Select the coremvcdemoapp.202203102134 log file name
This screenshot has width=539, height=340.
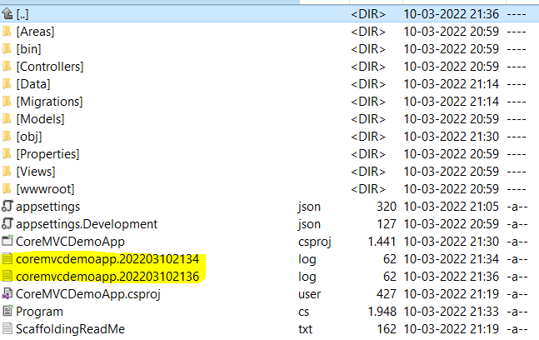coord(107,259)
